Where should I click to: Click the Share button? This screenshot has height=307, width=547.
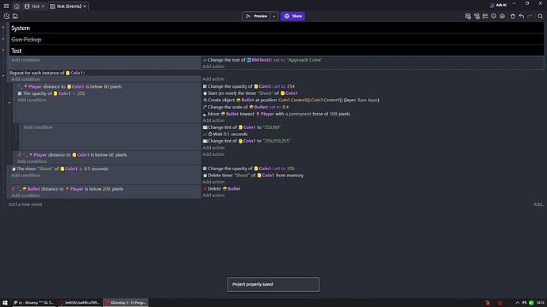point(293,16)
